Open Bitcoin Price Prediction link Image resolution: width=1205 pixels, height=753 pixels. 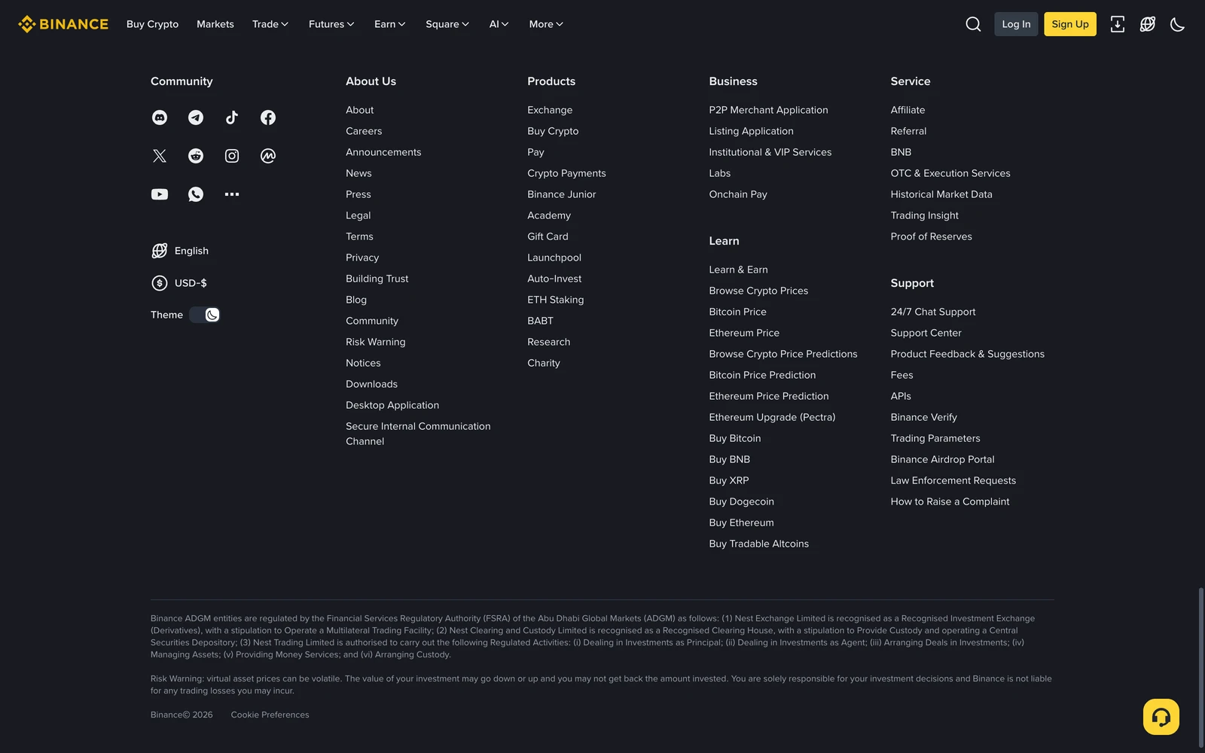pyautogui.click(x=762, y=375)
